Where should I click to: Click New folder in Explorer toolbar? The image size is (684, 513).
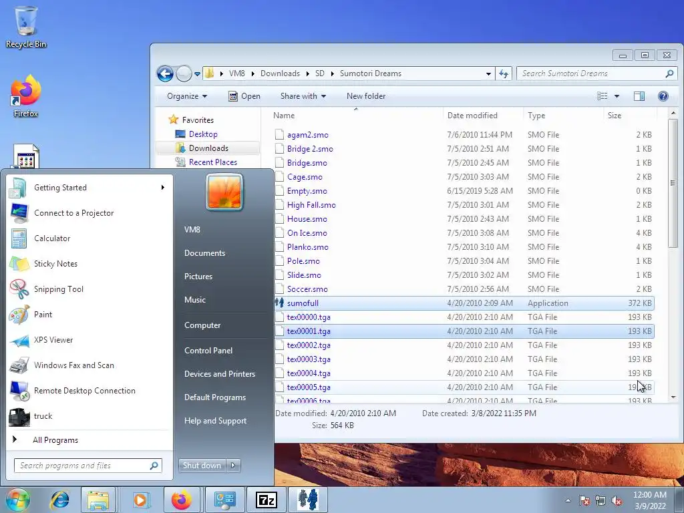[366, 96]
